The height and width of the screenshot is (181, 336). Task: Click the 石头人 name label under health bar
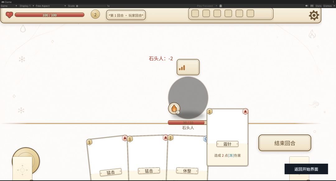coord(188,128)
